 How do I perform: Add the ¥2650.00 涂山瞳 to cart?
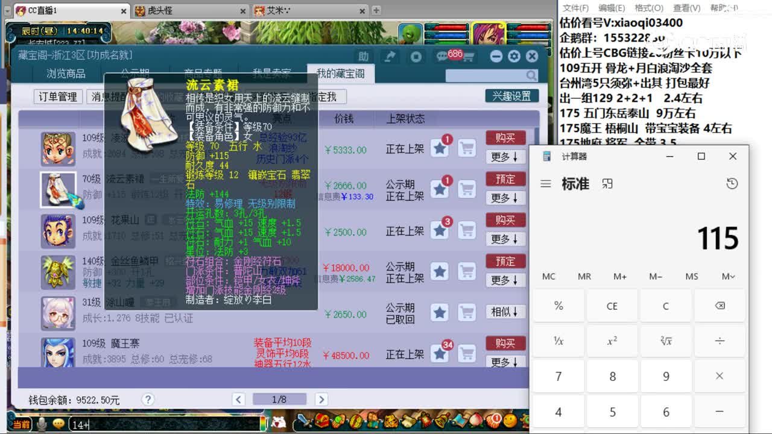[467, 312]
